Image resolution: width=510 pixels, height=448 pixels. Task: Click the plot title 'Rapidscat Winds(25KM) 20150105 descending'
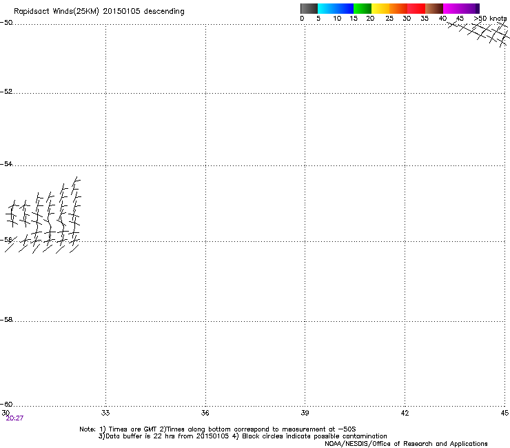coord(99,12)
